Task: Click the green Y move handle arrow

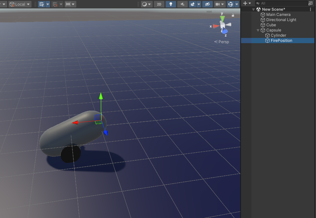Action: tap(101, 96)
